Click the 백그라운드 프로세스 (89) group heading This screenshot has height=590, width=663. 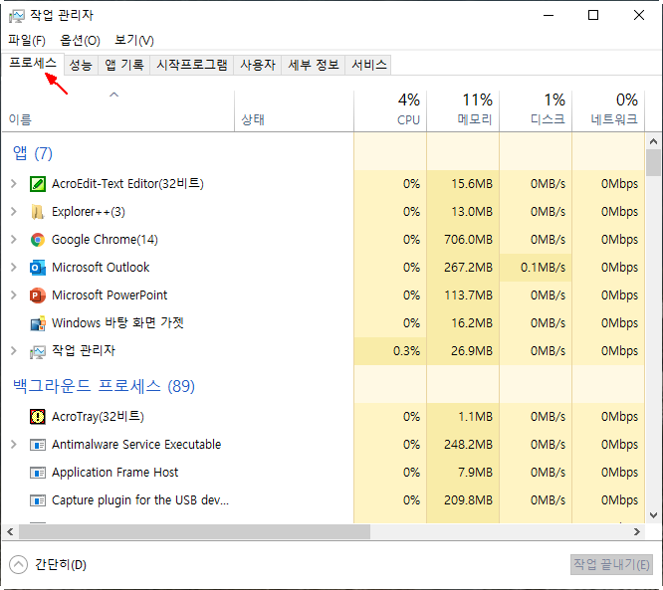click(x=104, y=386)
